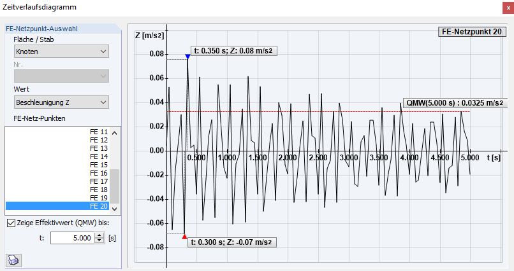
Task: Click the t [s] axis label
Action: [x=494, y=158]
